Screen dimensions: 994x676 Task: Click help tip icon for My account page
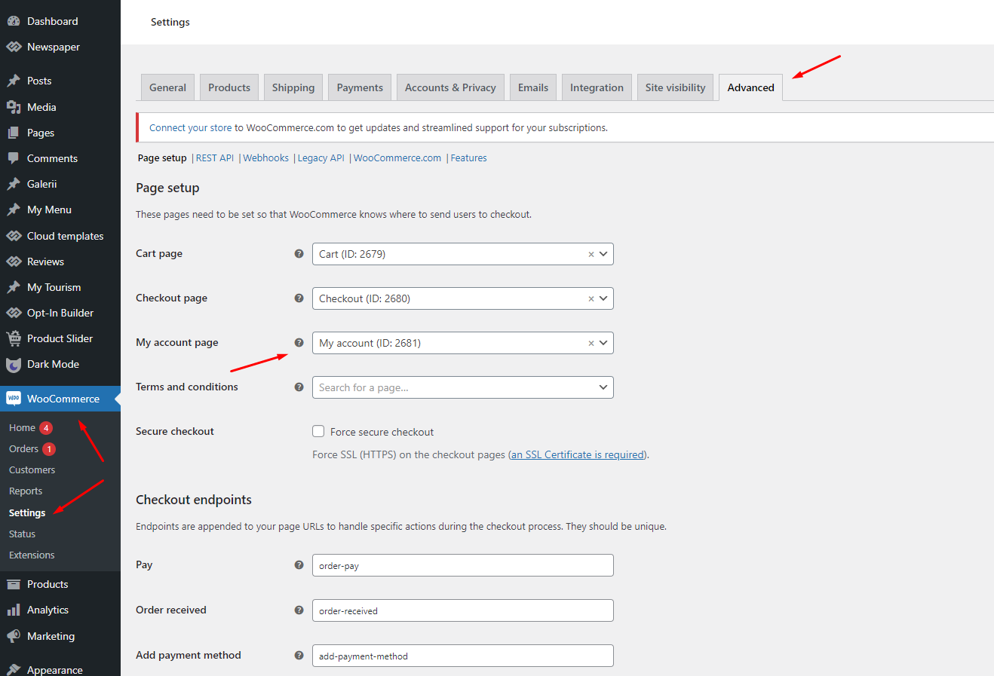tap(299, 343)
